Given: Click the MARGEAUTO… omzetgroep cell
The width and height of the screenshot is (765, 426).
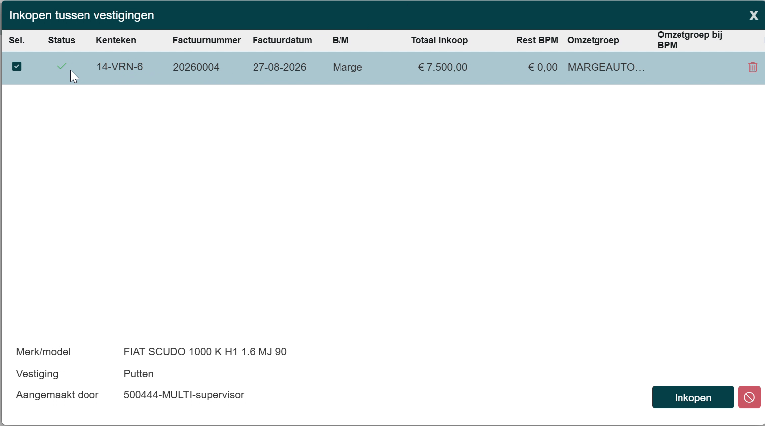Looking at the screenshot, I should pos(606,67).
